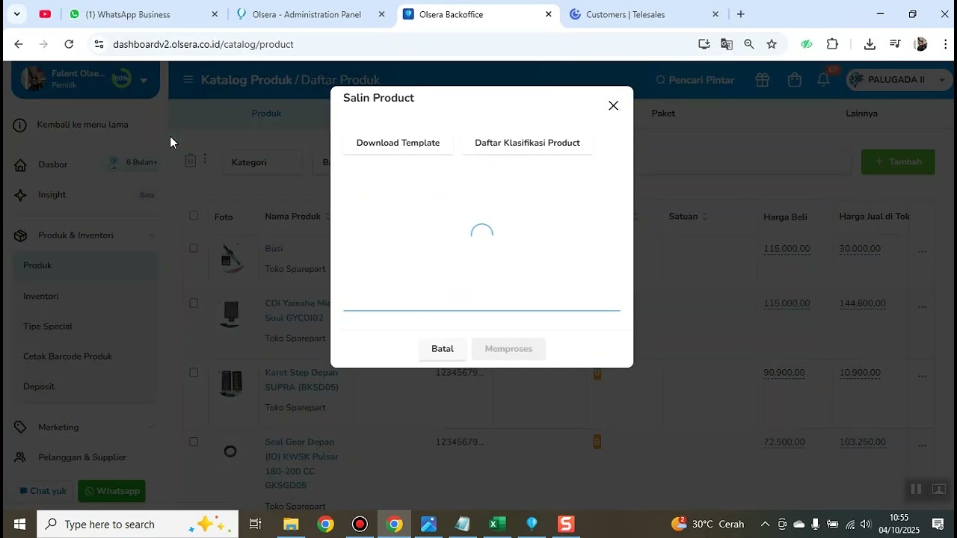
Task: Bookmark this page with star icon
Action: [772, 44]
